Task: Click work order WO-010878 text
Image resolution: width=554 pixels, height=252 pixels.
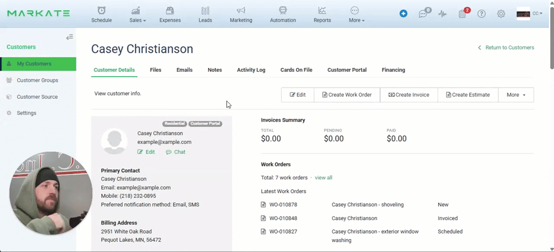Action: tap(283, 205)
